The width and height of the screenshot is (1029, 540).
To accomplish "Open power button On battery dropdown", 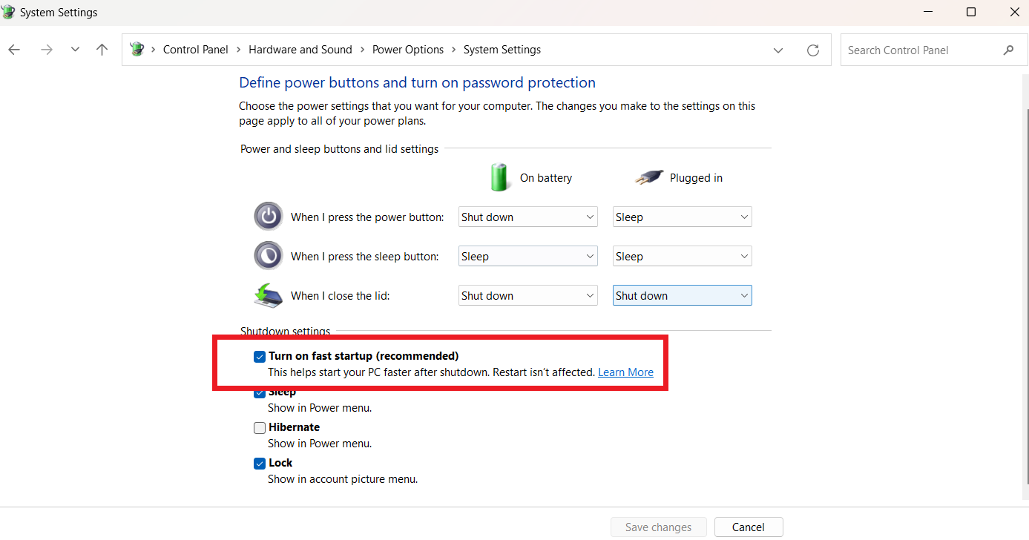I will [x=527, y=217].
